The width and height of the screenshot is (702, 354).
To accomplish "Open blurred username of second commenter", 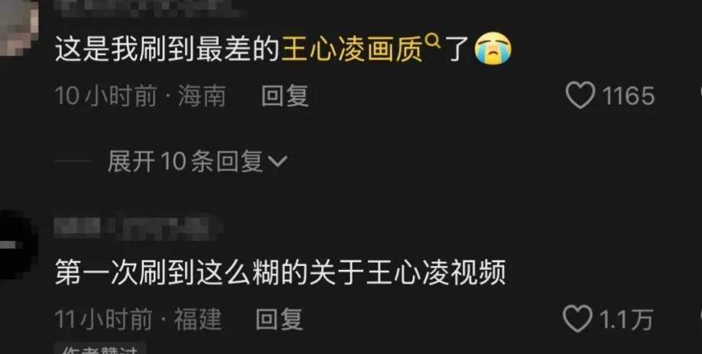I will coord(138,227).
